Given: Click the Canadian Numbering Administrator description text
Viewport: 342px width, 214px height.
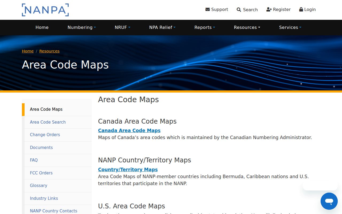Looking at the screenshot, I should 205,137.
